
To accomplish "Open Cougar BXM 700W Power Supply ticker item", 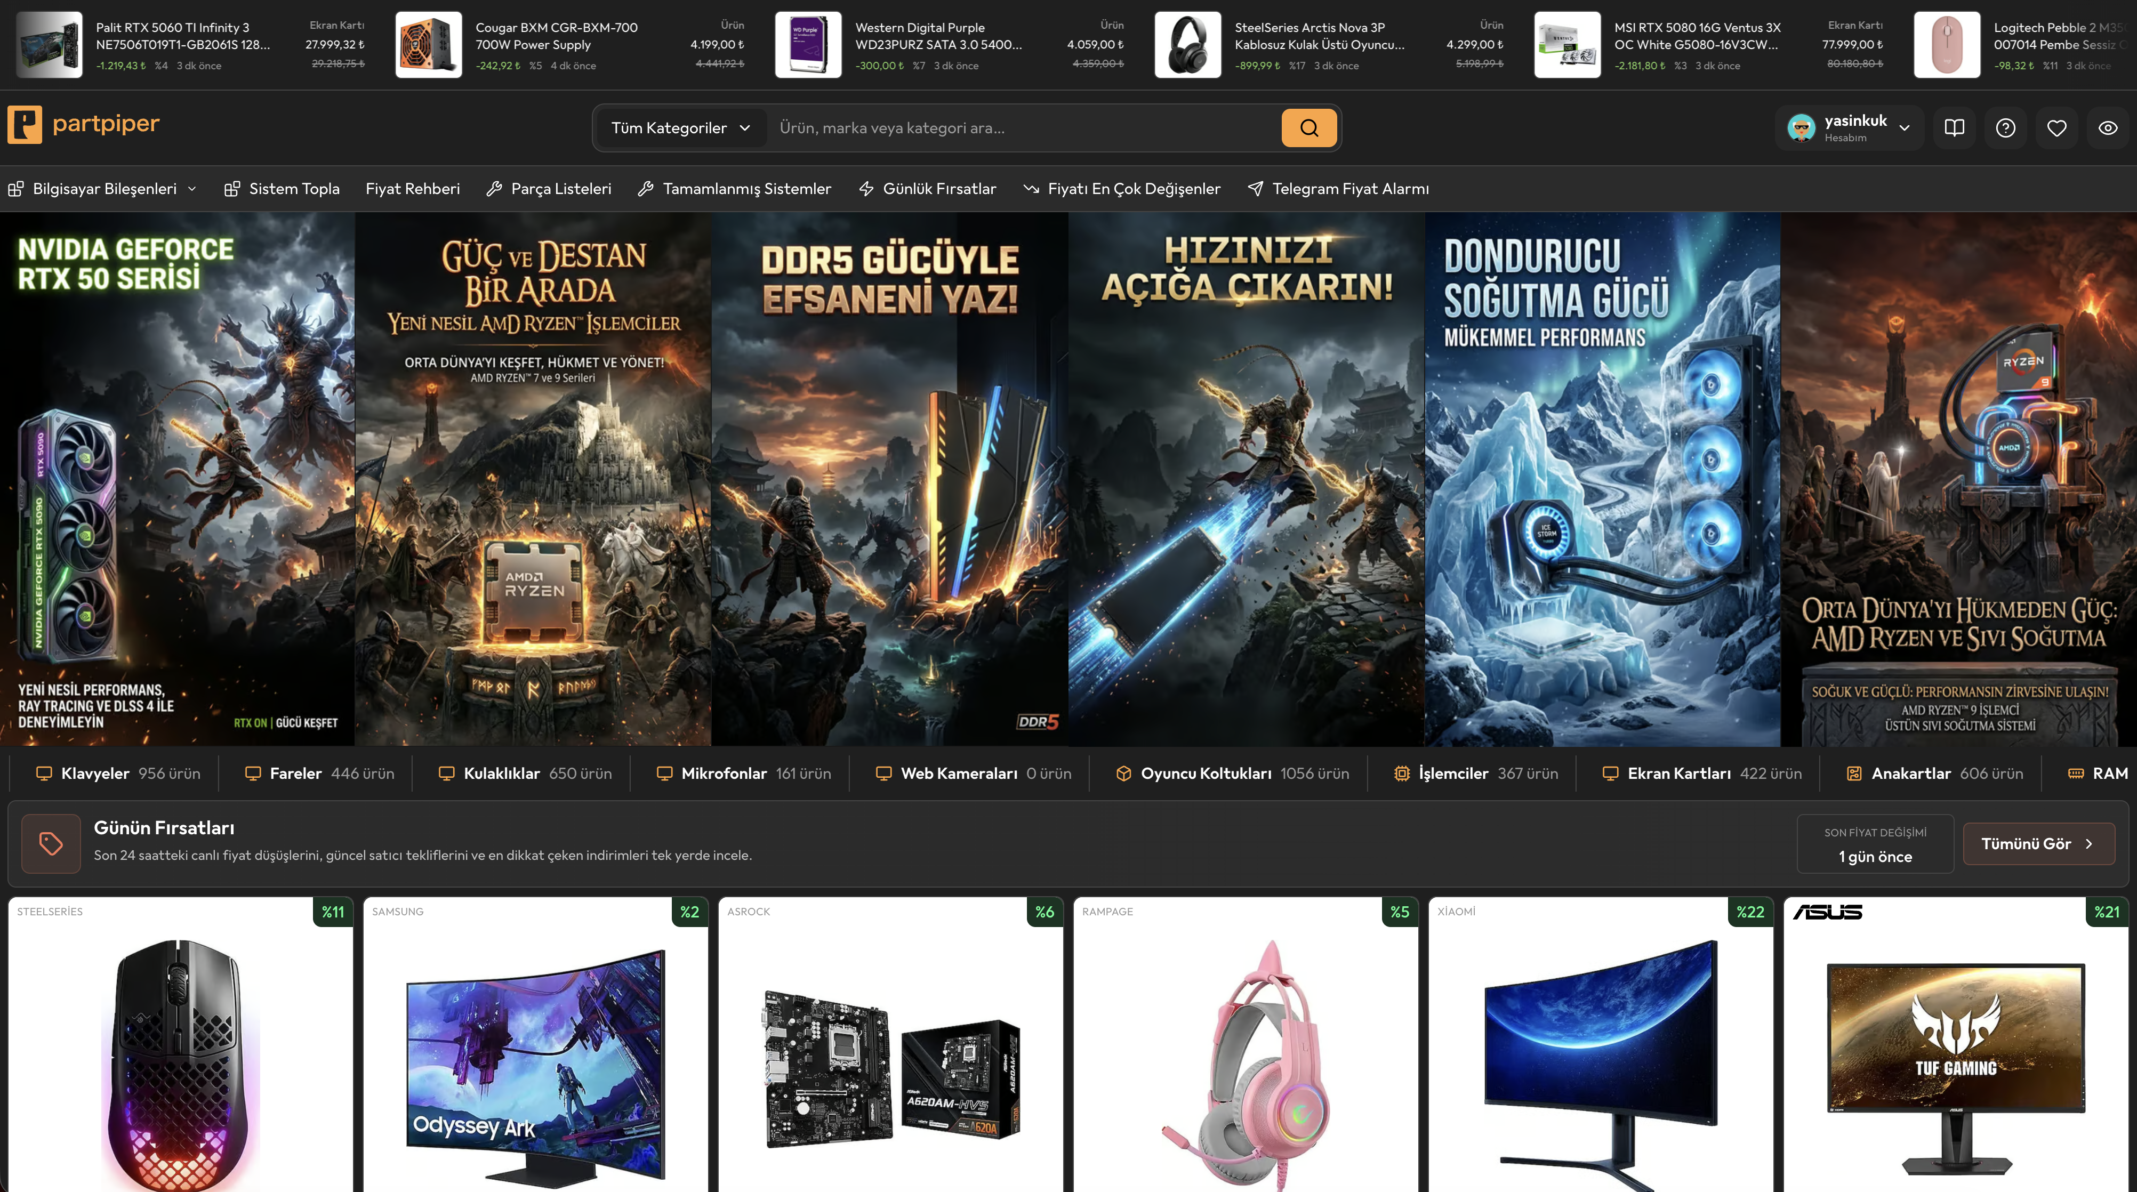I will (x=570, y=45).
